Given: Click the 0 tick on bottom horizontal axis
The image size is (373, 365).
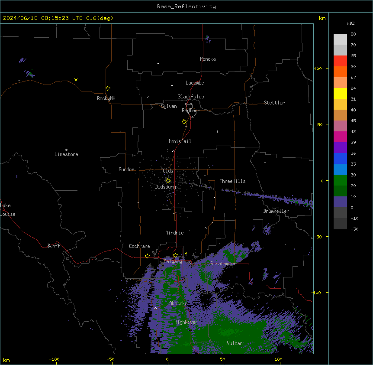Looking at the screenshot, I should coord(167,359).
